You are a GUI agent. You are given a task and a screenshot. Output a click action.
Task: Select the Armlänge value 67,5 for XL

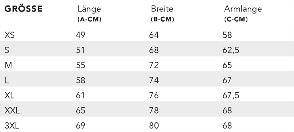point(231,96)
